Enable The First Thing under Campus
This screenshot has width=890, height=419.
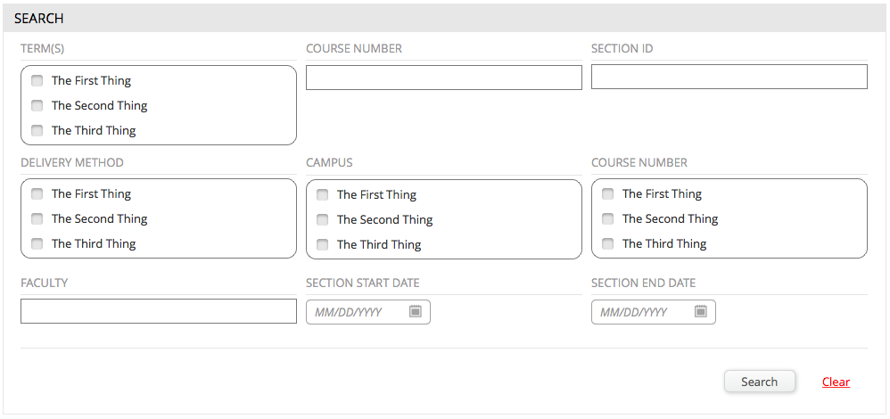click(323, 194)
